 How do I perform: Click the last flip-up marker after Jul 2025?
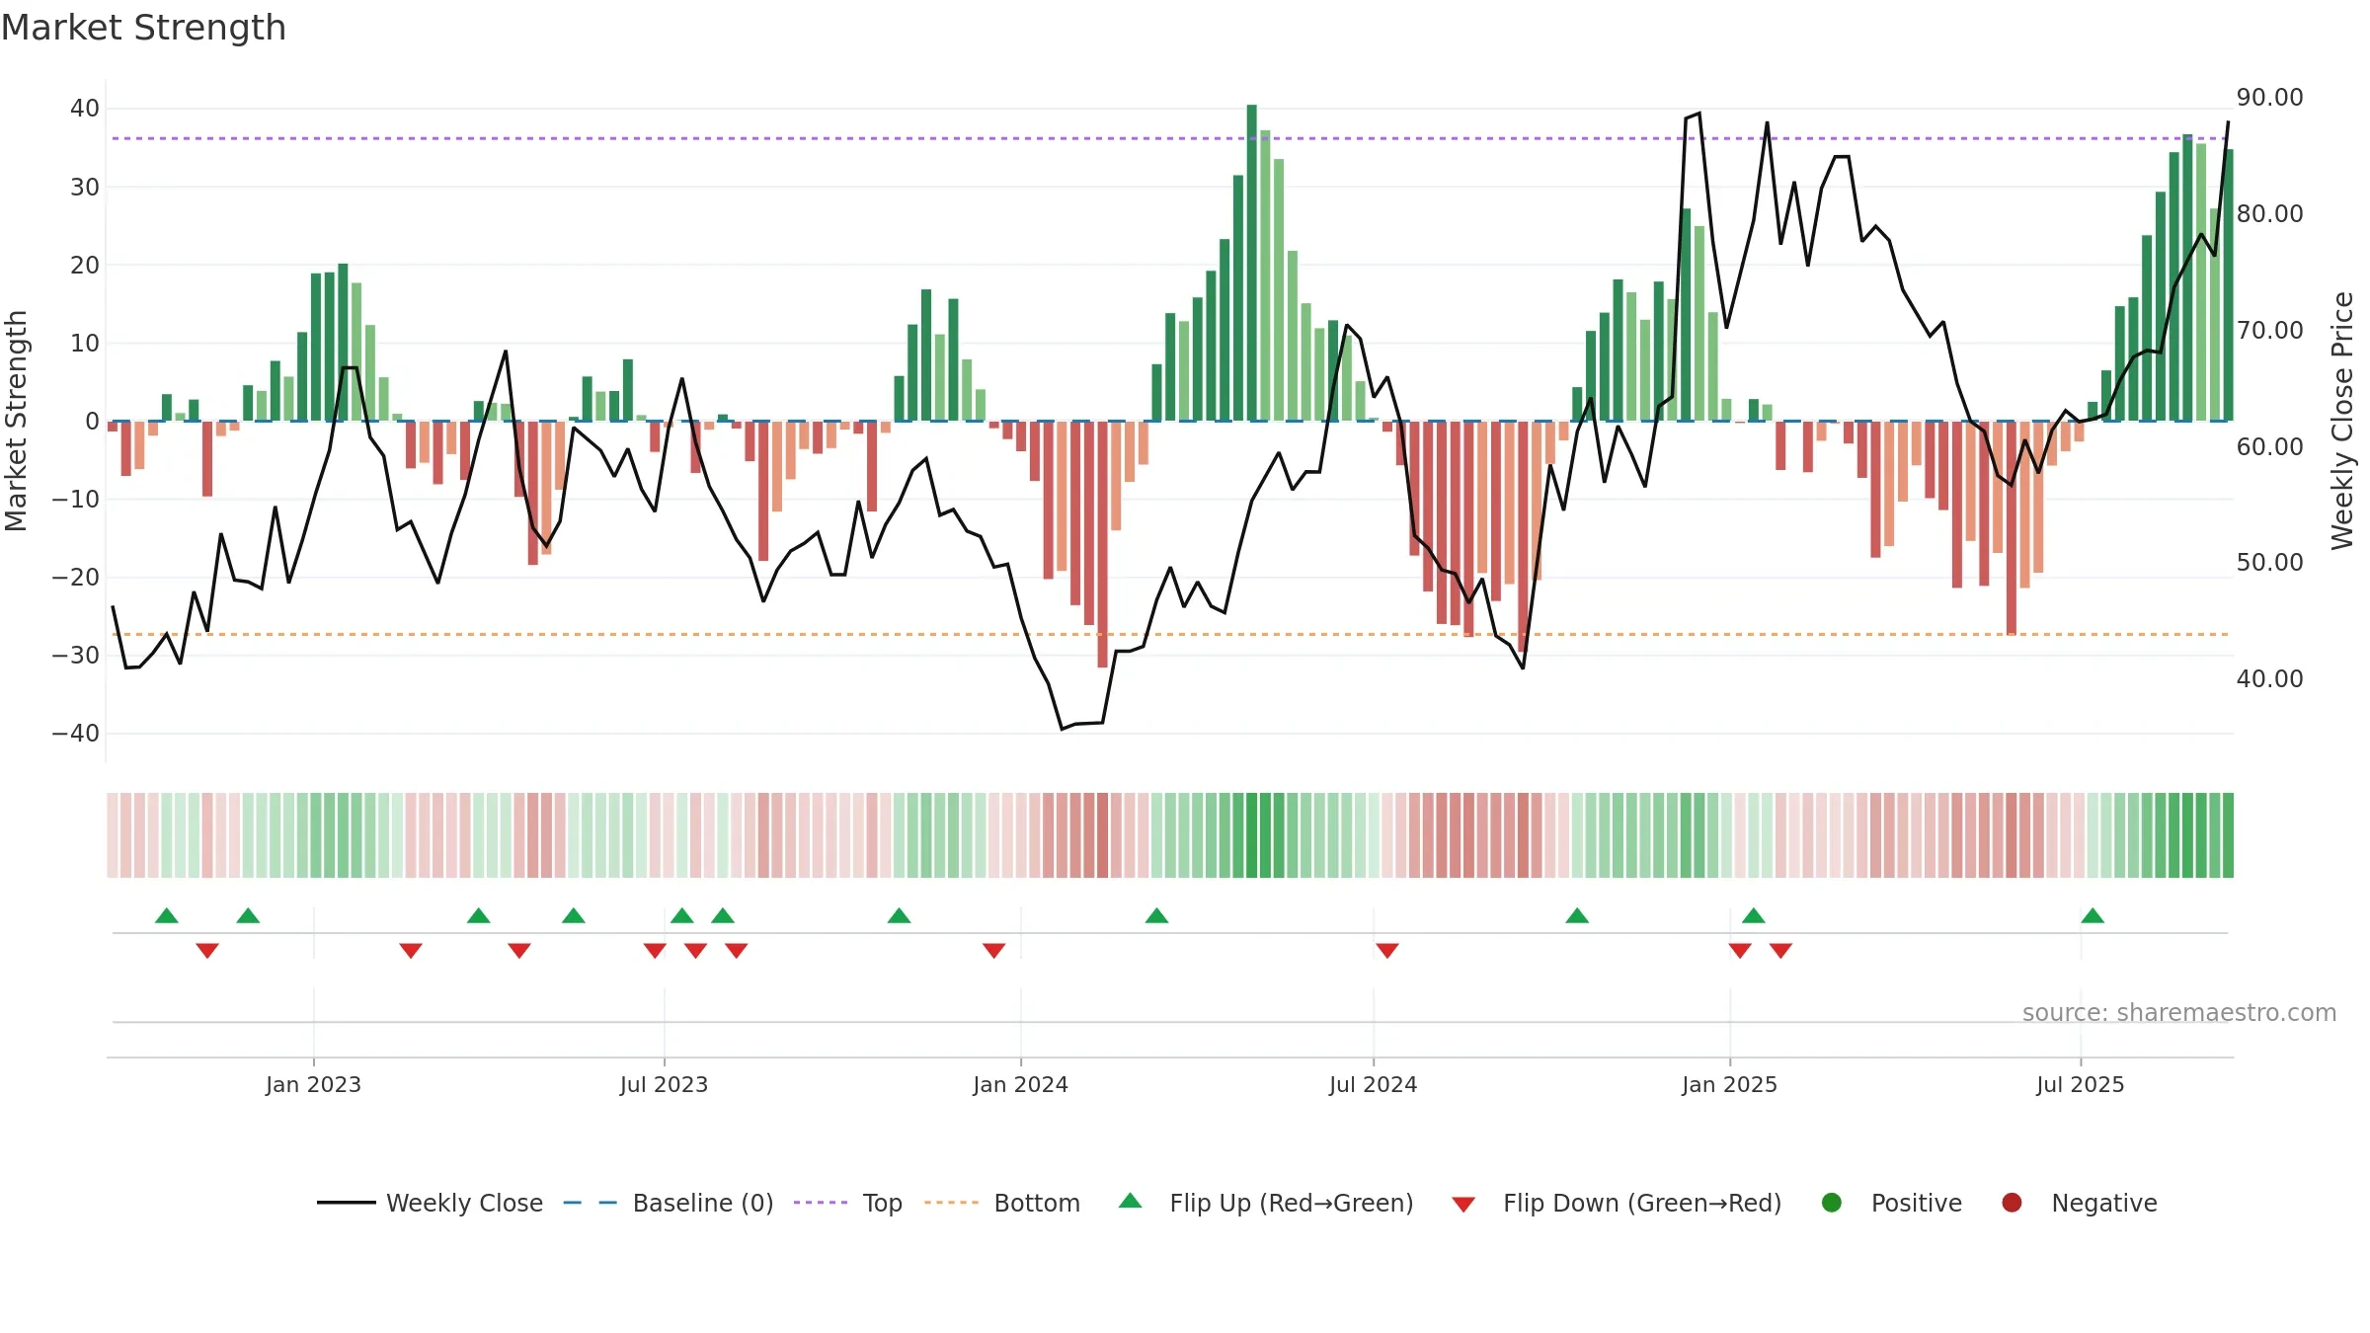tap(2093, 915)
